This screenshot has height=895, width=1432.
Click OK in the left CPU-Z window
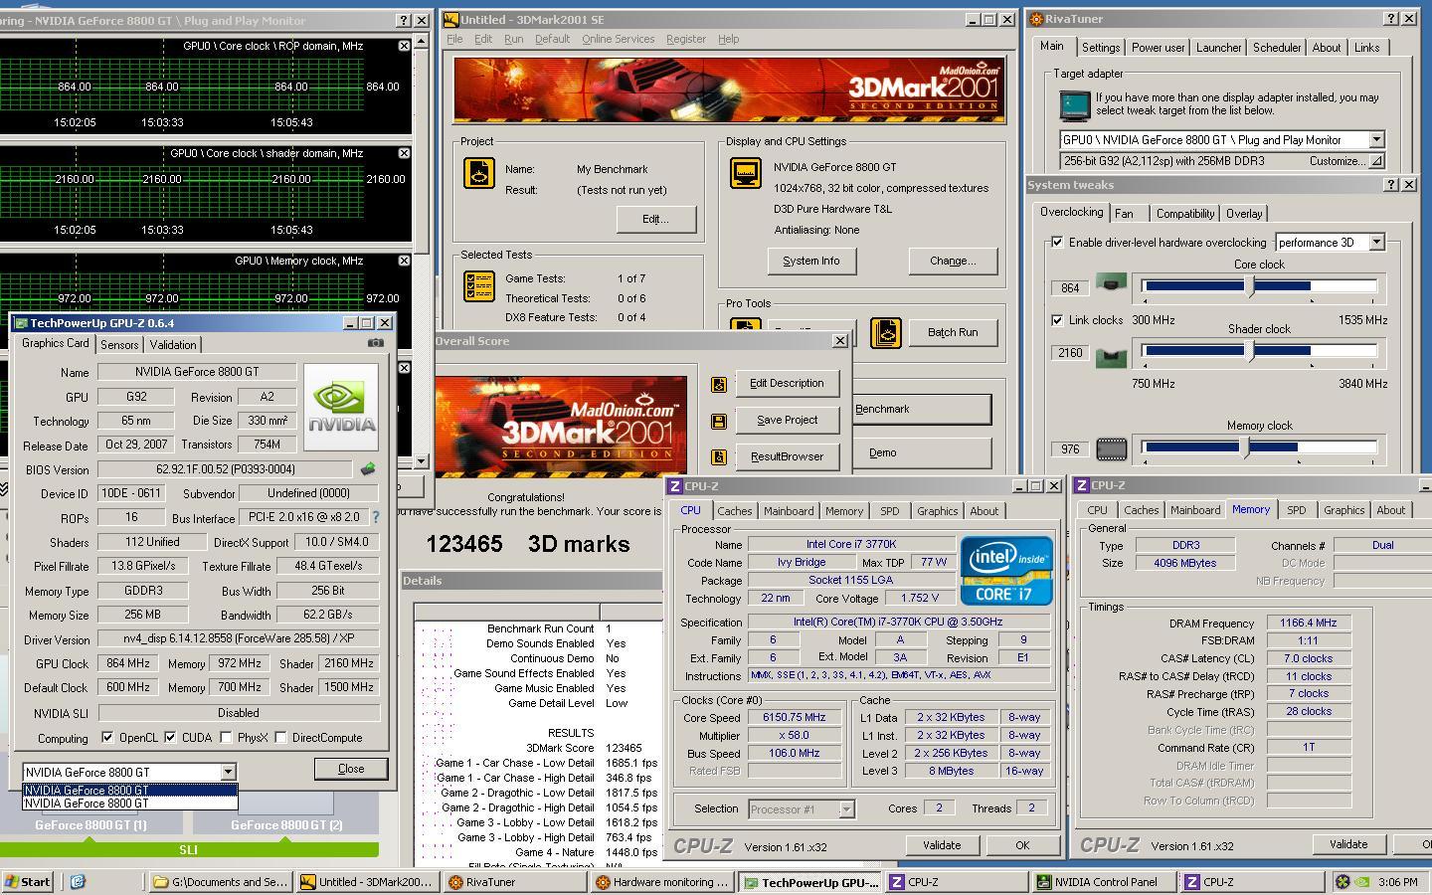pos(1022,845)
